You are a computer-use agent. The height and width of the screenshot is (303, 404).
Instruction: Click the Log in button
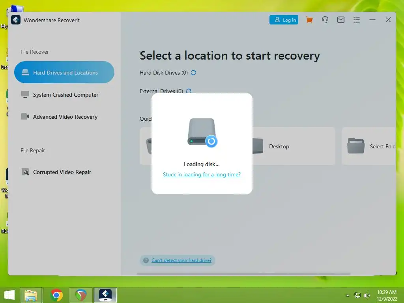(284, 20)
